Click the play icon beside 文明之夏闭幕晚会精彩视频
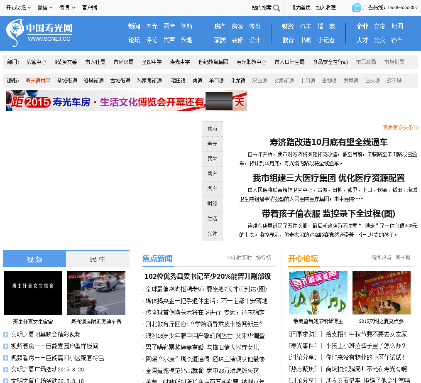This screenshot has width=421, height=383. 6,334
